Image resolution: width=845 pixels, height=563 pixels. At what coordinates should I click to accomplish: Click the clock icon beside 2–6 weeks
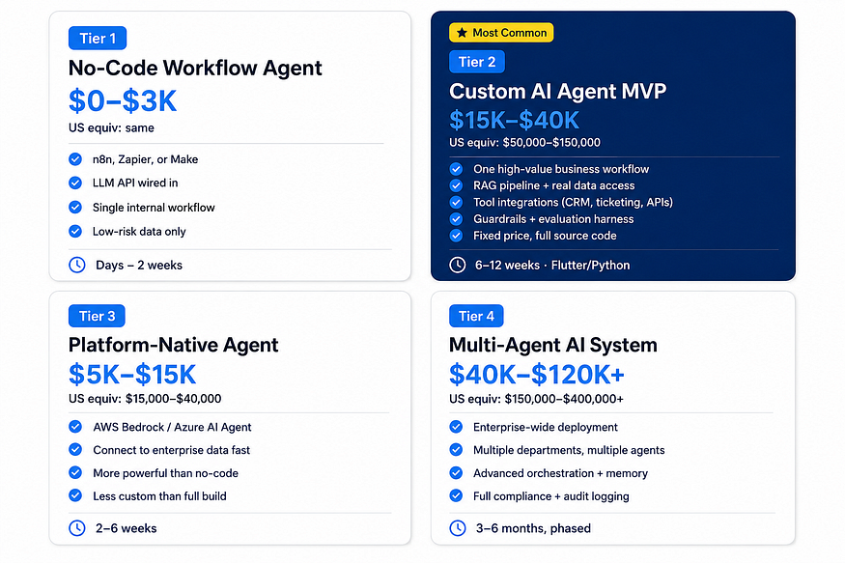[x=77, y=528]
